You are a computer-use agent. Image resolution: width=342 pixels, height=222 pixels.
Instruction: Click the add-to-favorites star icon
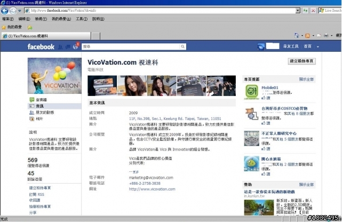coord(30,27)
